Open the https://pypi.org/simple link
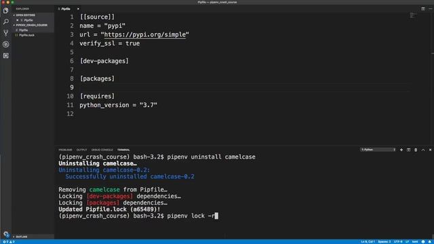434x244 pixels. coord(144,35)
